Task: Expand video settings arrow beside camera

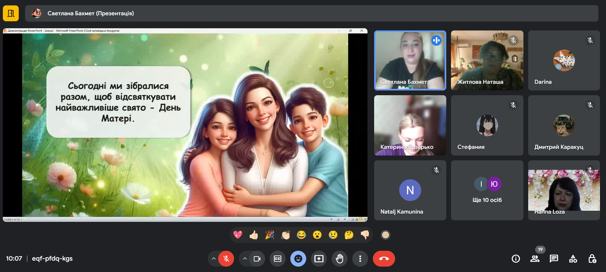Action: (x=245, y=259)
